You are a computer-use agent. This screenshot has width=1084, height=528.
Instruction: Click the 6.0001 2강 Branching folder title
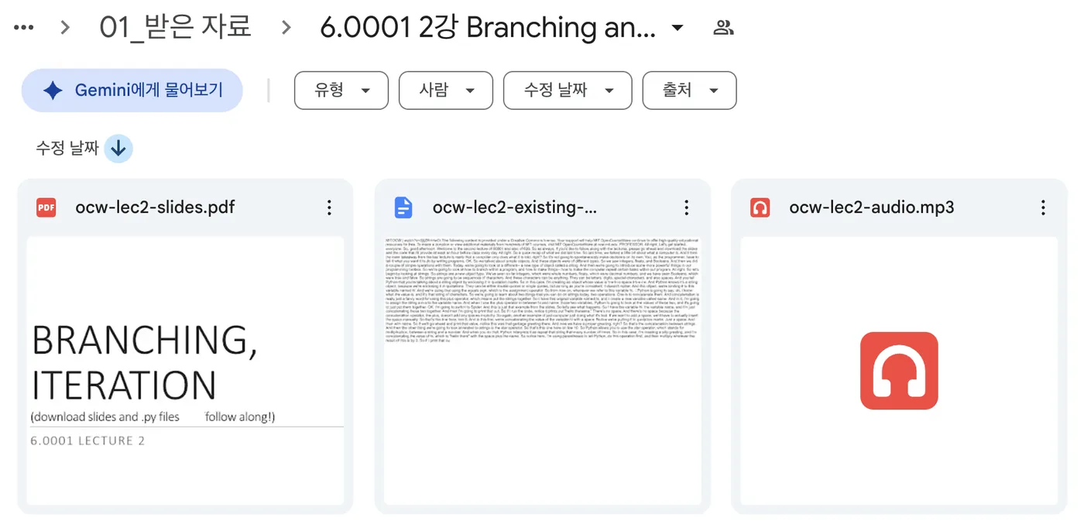pos(488,27)
